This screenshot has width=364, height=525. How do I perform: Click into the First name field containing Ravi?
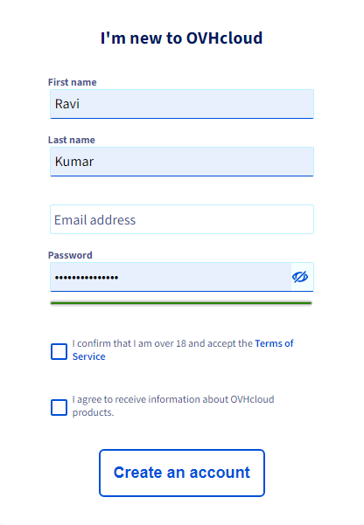point(182,104)
